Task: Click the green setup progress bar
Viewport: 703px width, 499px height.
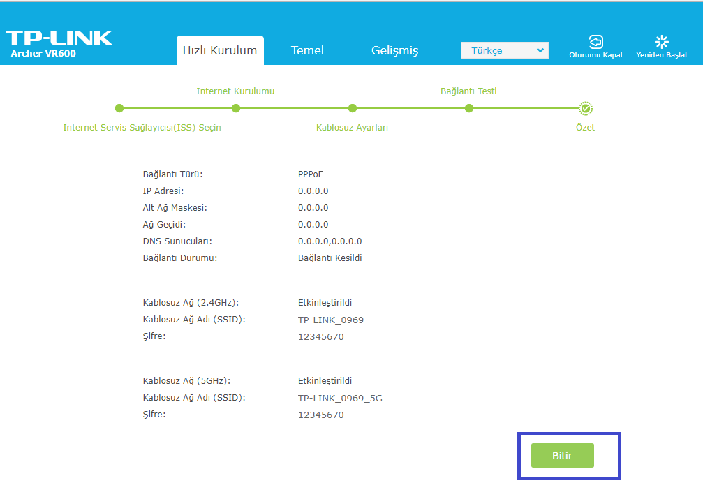Action: (x=293, y=108)
